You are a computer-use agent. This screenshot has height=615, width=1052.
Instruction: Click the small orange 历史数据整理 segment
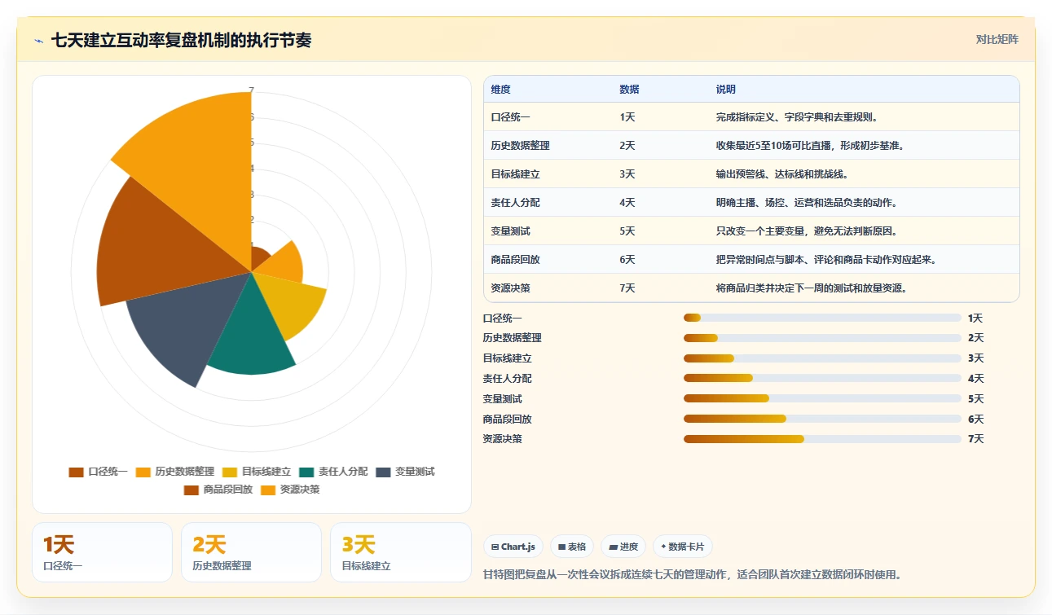281,265
